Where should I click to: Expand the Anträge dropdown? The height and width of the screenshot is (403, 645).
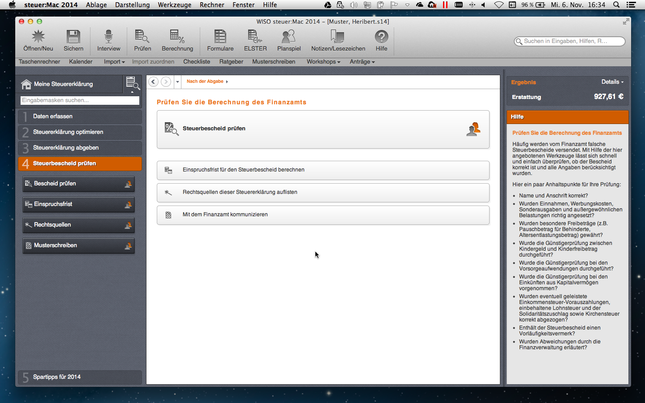point(362,62)
